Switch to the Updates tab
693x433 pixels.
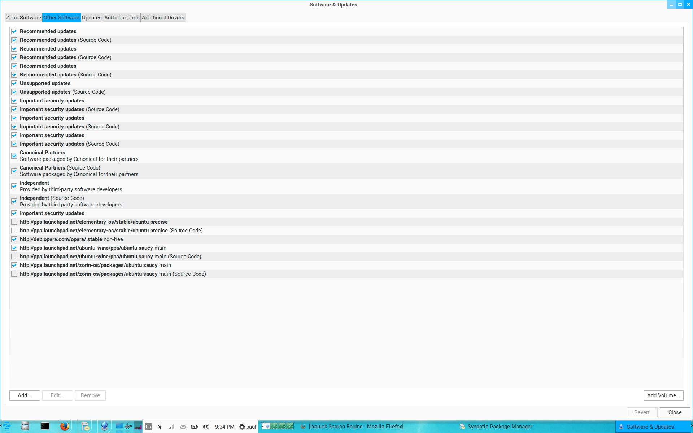[x=92, y=18]
